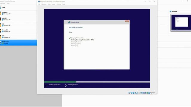Click the 'Status' label in Windows Setup

pos(70,32)
